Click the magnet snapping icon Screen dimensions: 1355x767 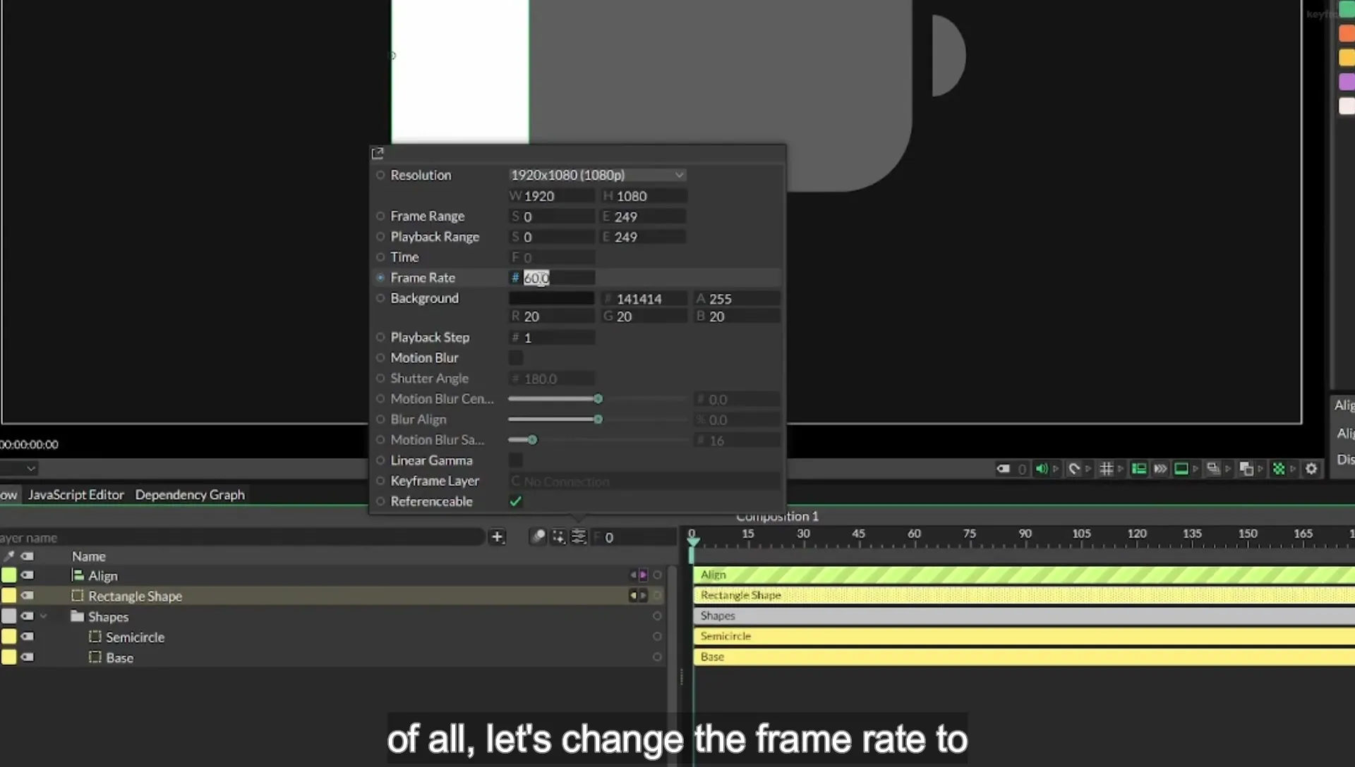point(1074,469)
